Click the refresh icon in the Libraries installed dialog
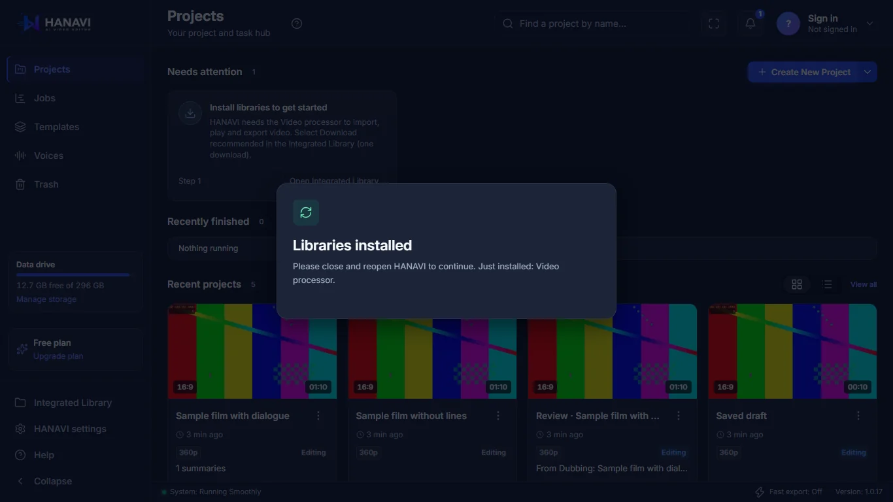This screenshot has height=502, width=893. (x=306, y=212)
